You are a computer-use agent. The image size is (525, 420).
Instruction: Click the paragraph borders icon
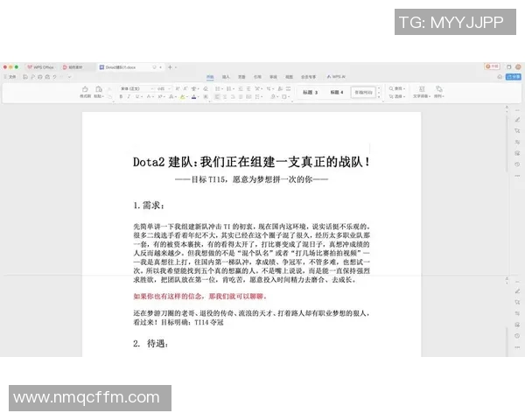coord(283,96)
